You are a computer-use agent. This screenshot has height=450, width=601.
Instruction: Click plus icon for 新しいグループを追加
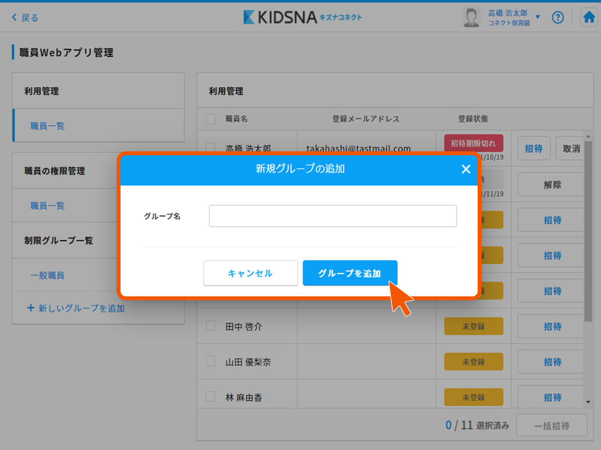click(x=31, y=308)
